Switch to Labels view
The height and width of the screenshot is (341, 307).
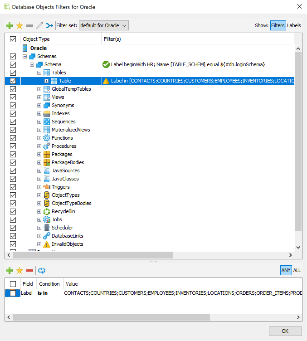click(294, 25)
